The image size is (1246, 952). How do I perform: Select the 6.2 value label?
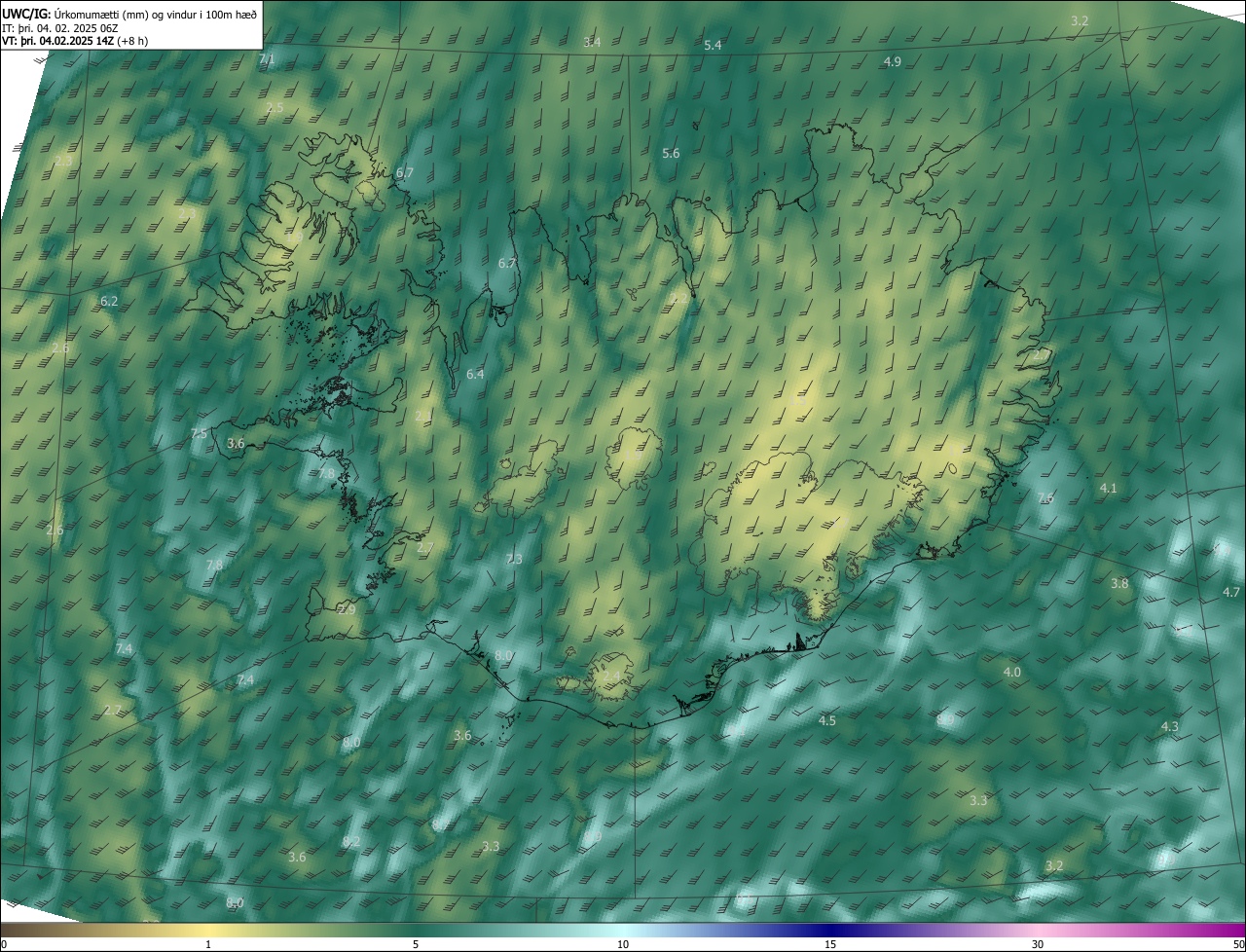109,301
